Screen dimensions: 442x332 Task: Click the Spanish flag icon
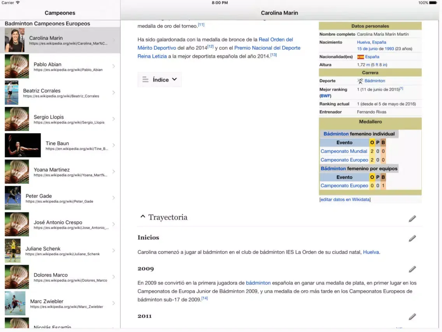361,57
